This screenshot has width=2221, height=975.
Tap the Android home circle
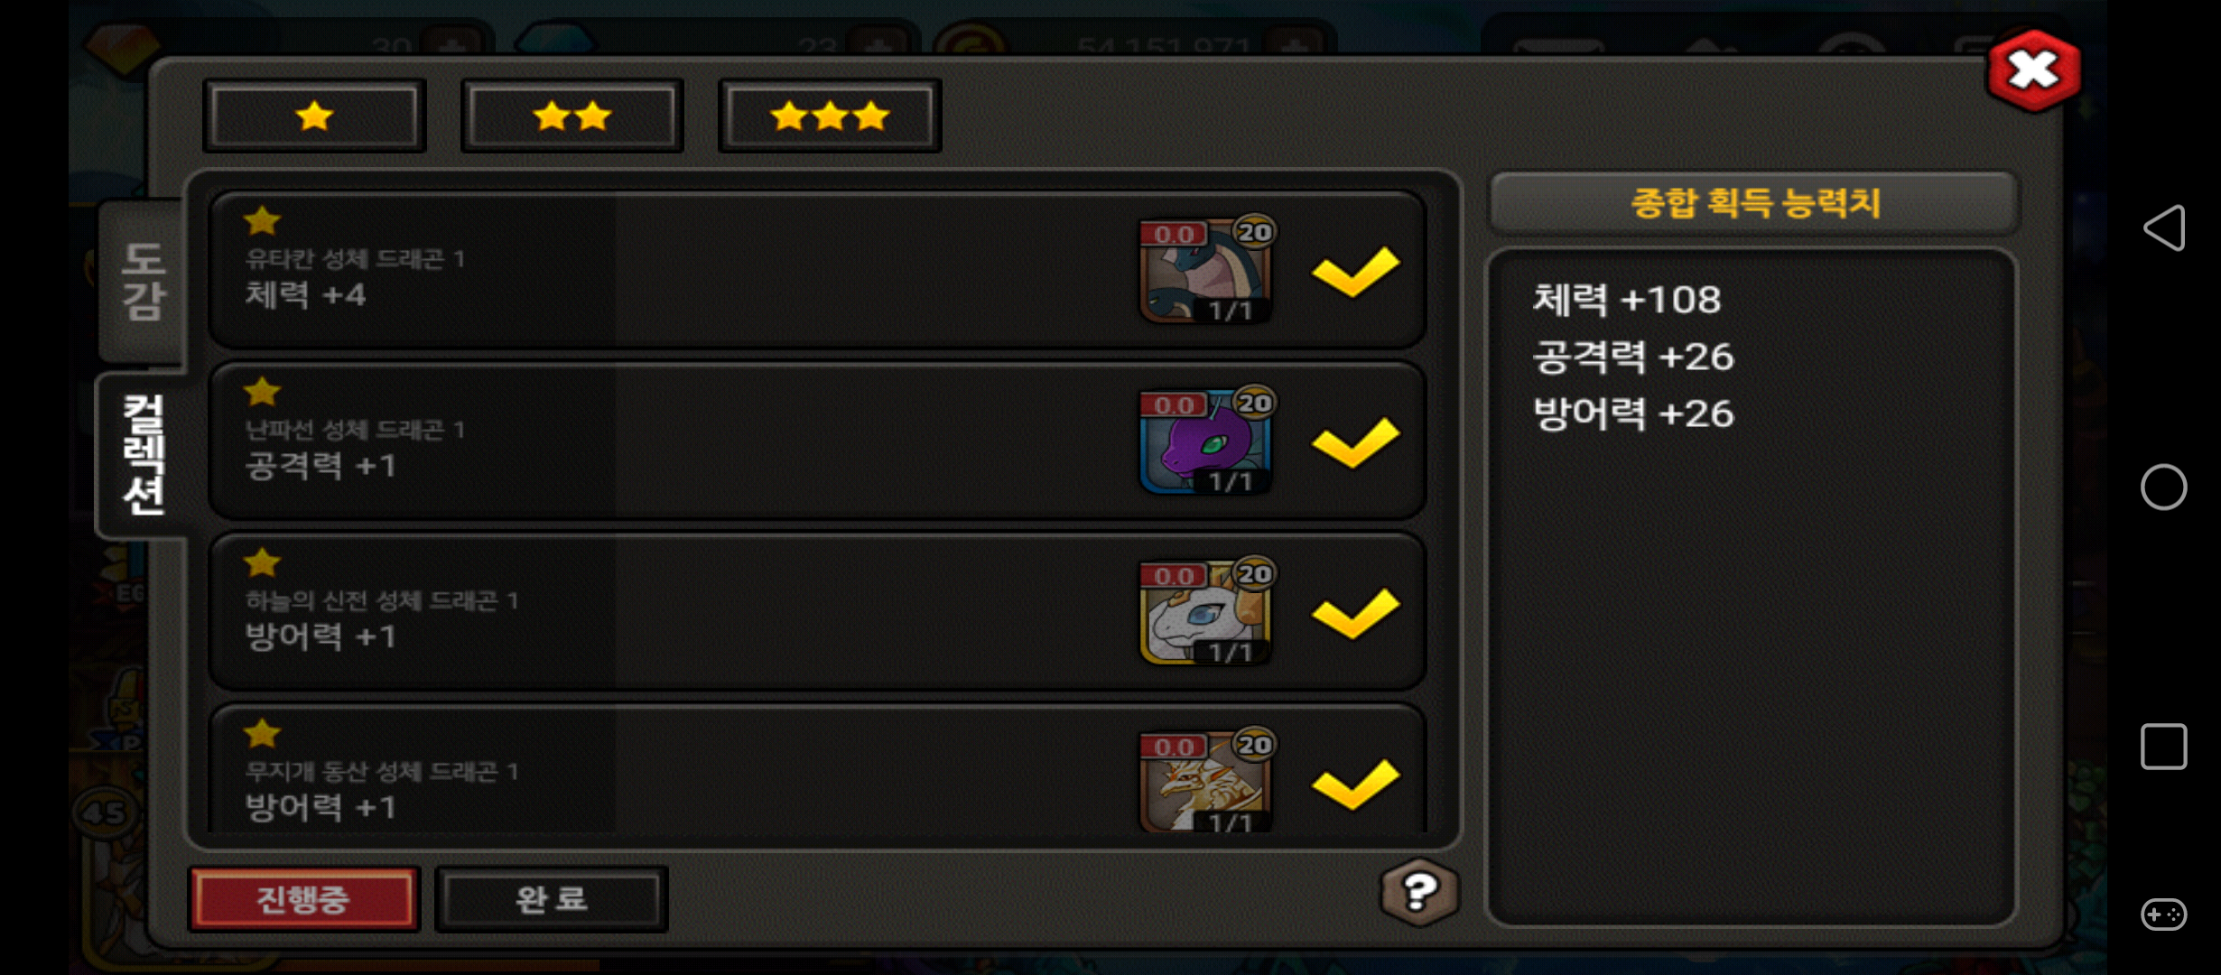click(2164, 487)
